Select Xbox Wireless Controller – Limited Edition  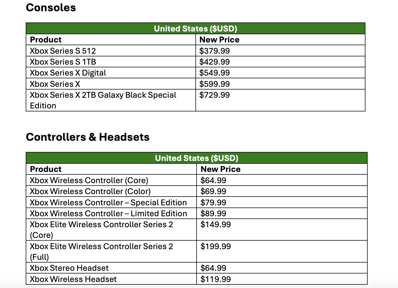click(108, 214)
